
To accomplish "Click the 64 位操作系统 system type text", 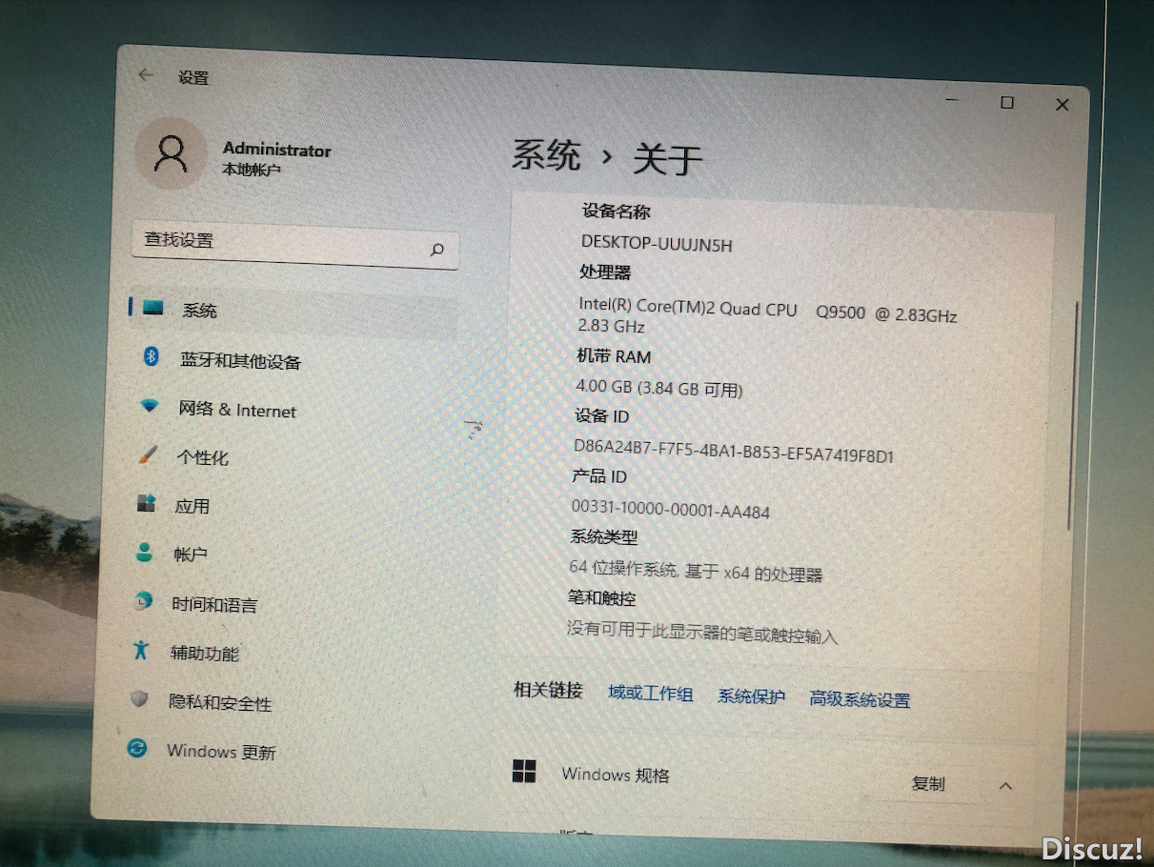I will [696, 570].
